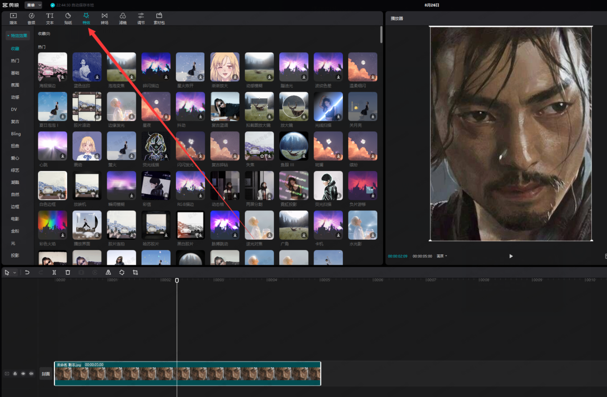Click the delete trash icon in timeline toolbar
Image resolution: width=607 pixels, height=397 pixels.
(x=68, y=273)
